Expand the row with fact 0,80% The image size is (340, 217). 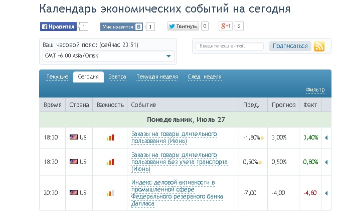point(326,162)
